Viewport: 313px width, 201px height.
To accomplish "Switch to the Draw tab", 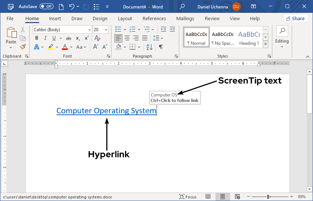I will (77, 19).
